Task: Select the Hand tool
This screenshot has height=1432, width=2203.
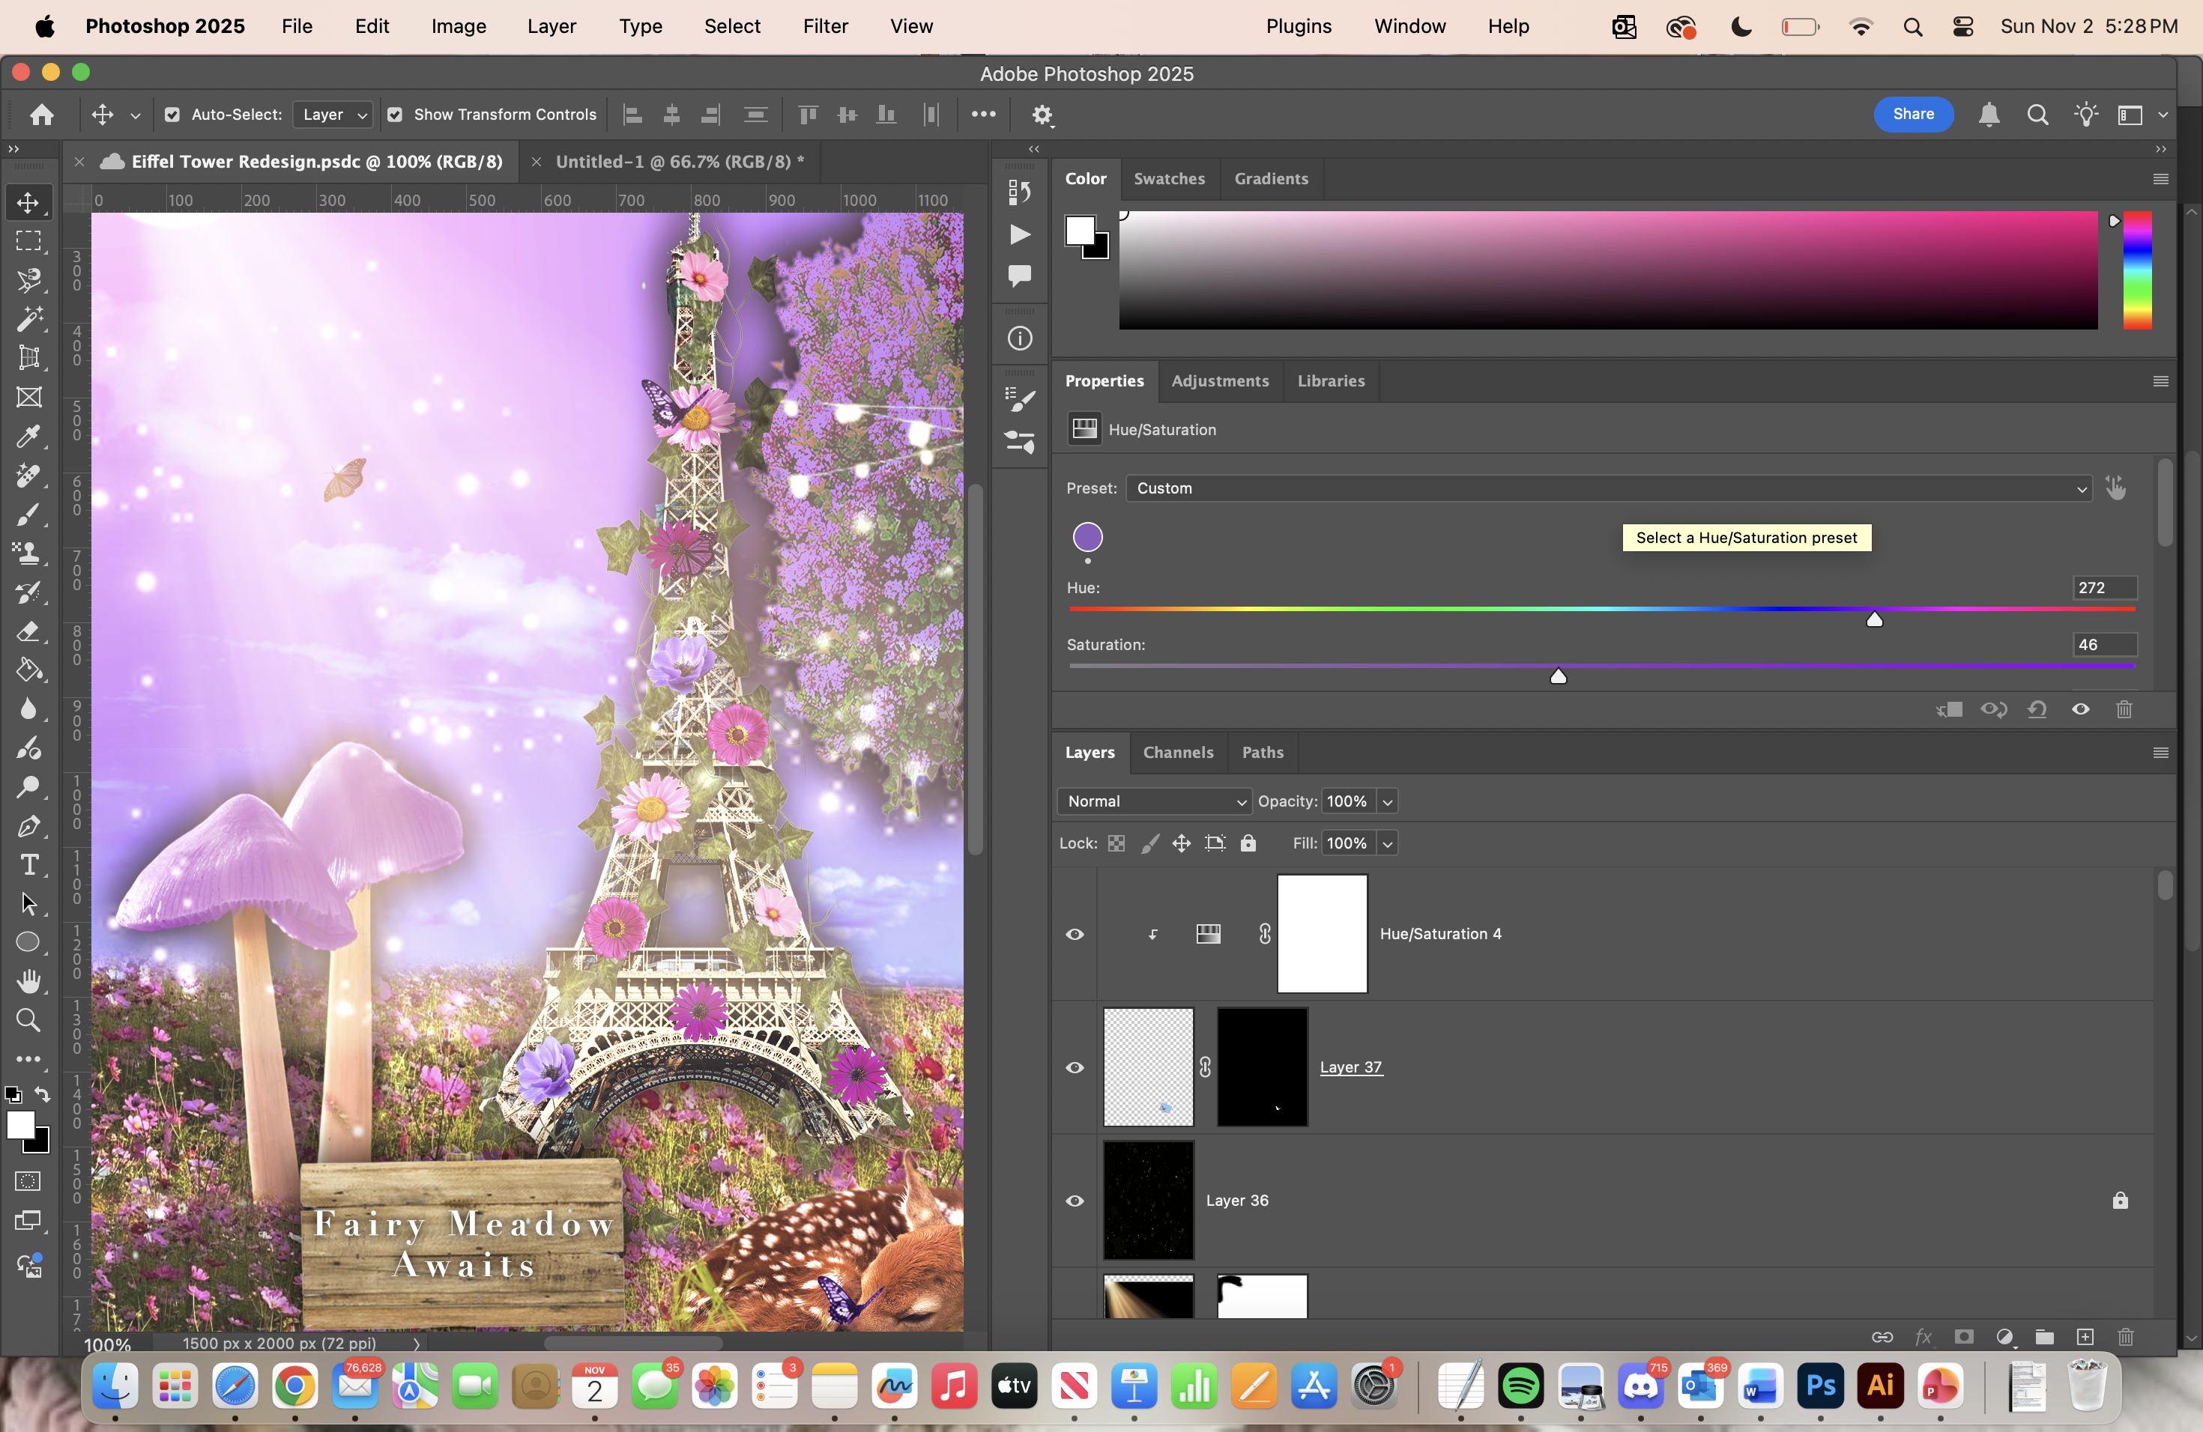Action: 28,980
